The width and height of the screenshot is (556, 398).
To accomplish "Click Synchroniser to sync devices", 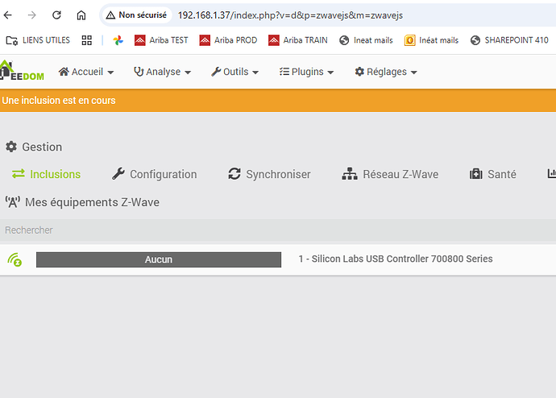I will click(x=269, y=174).
